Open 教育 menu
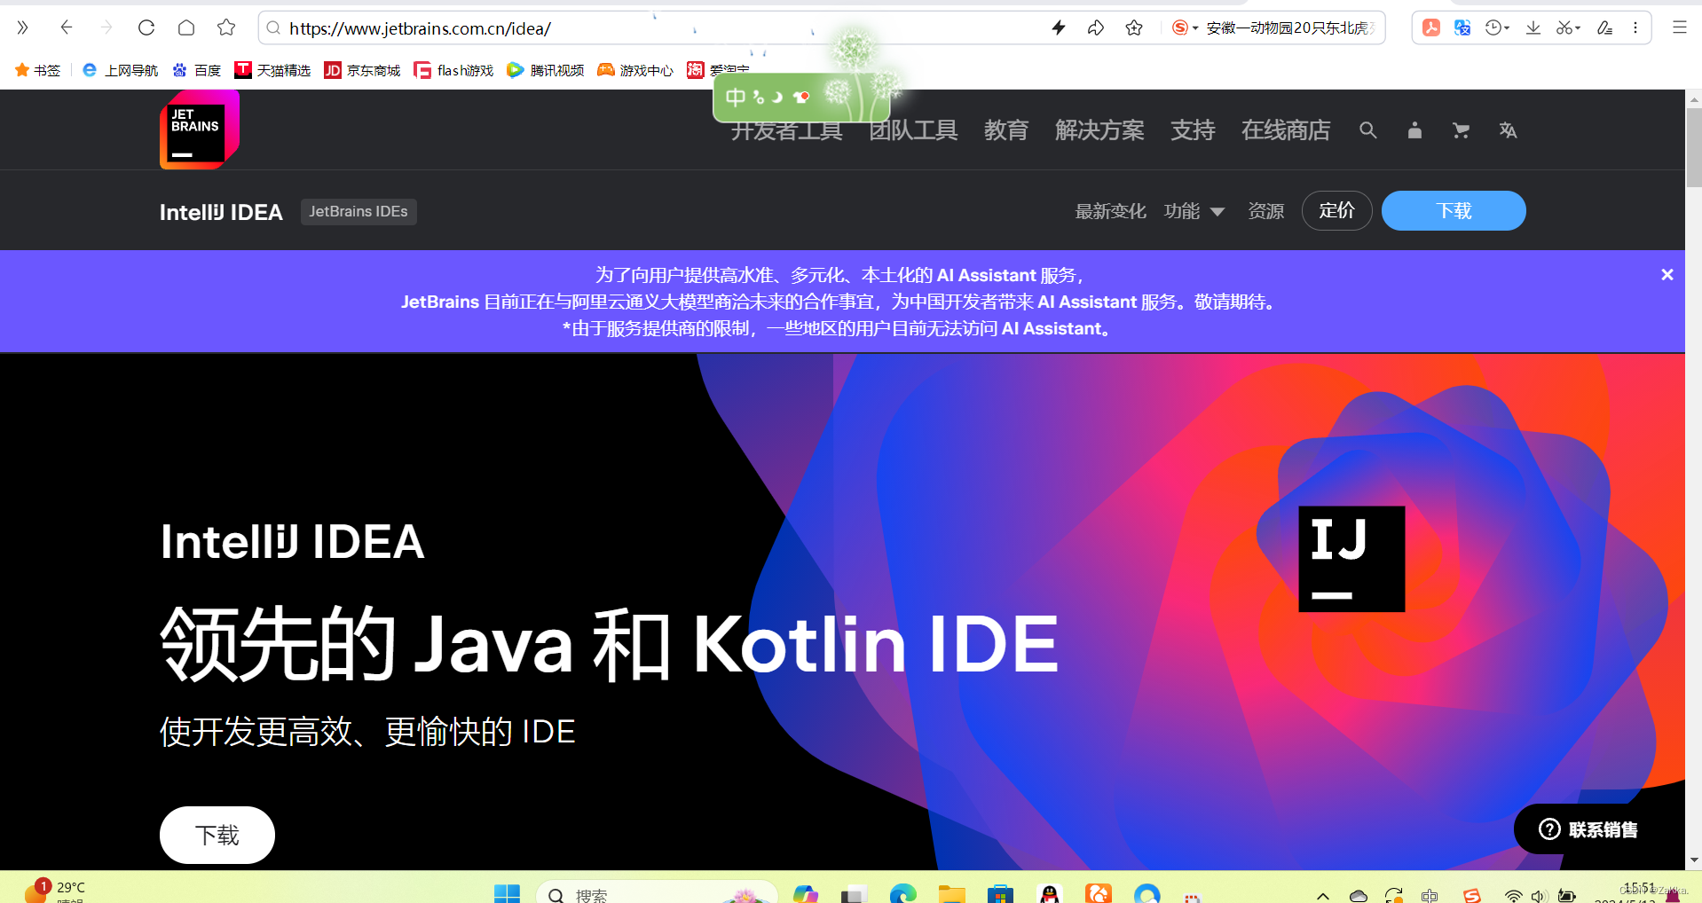Screen dimensions: 1702x903 pos(1005,130)
